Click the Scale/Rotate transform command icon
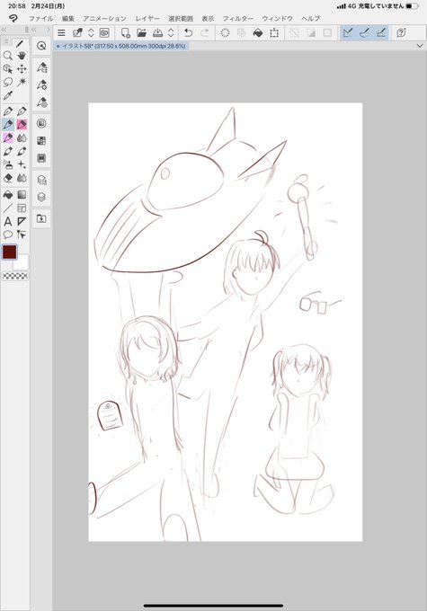Screen dimensions: 427x611 pos(274,32)
